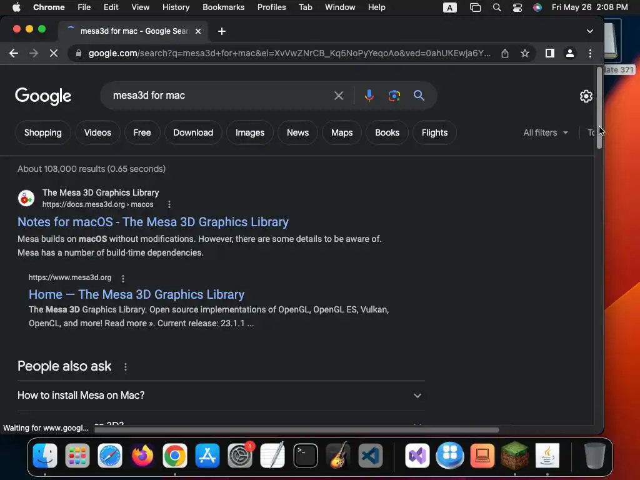Open Minecraft from the Dock
The width and height of the screenshot is (640, 480).
pos(515,456)
